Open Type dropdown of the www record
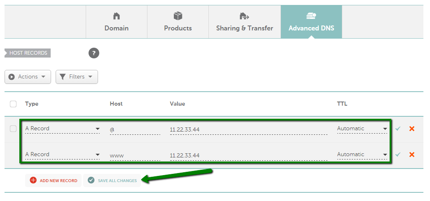430x201 pixels. pos(63,155)
